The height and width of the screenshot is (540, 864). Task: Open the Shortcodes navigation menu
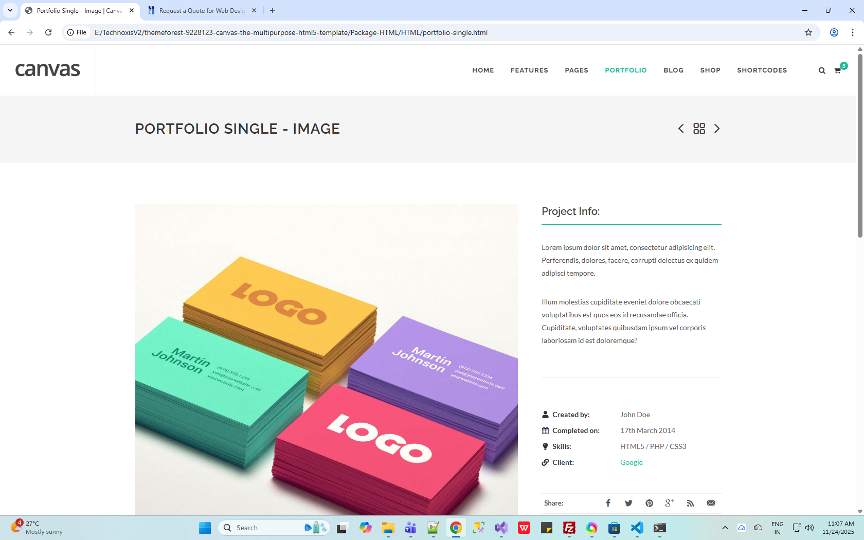point(762,70)
